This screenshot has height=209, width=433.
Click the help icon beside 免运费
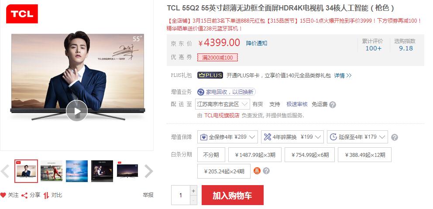click(333, 105)
